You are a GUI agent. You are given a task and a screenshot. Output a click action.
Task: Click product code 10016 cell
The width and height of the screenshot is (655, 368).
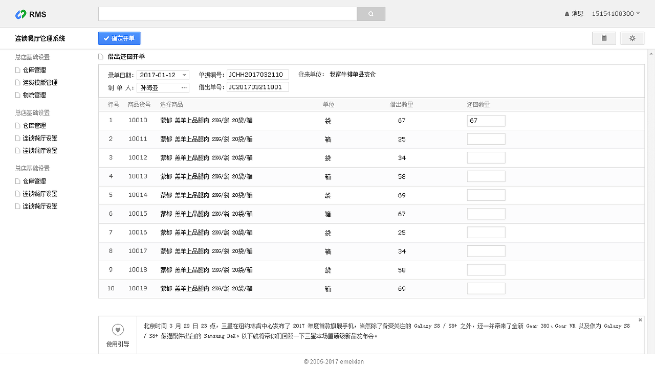138,233
